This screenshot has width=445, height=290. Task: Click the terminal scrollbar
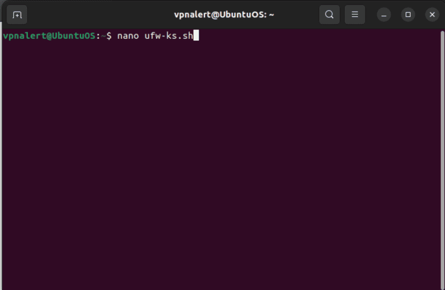(442, 159)
